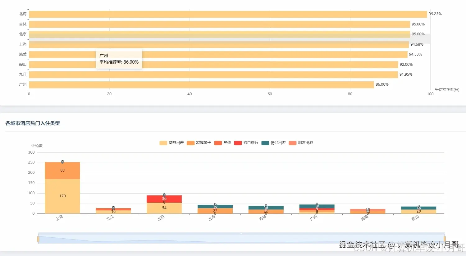Click the 上海 label under the stacked chart
This screenshot has height=256, width=466.
coord(59,218)
